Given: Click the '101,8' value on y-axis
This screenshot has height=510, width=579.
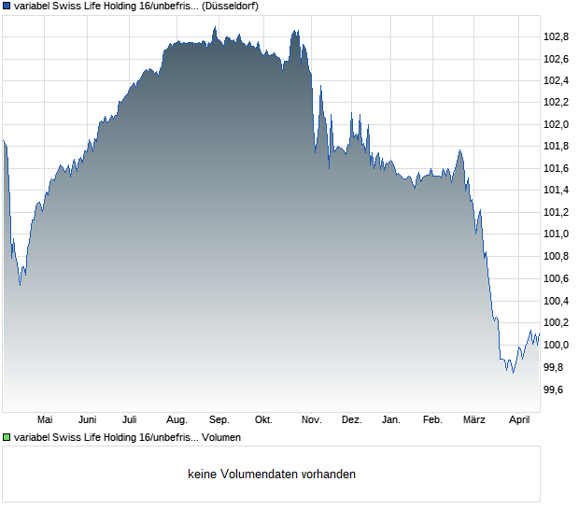Looking at the screenshot, I should 556,147.
